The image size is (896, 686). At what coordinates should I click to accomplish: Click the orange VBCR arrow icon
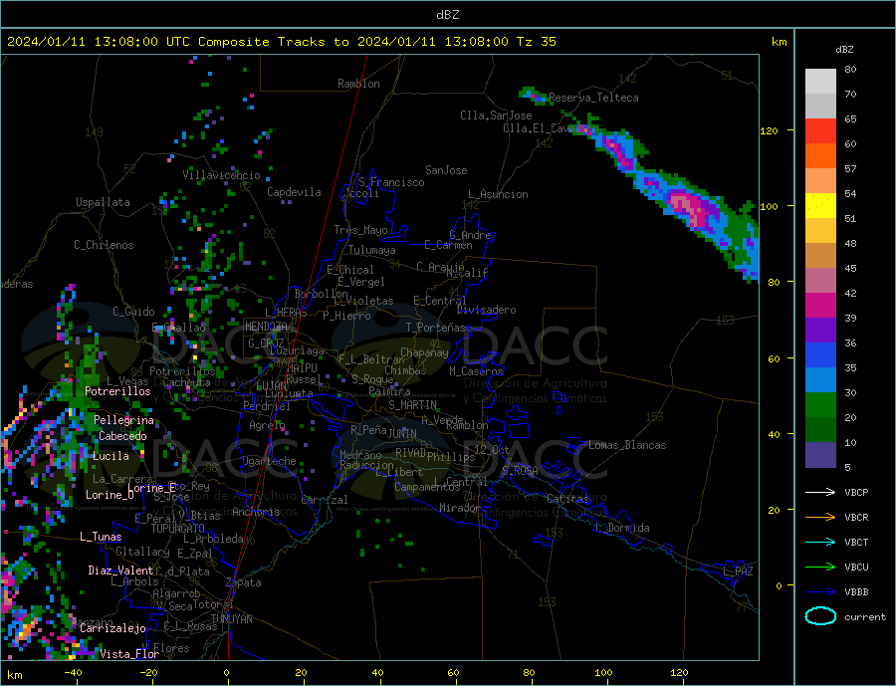(x=820, y=518)
